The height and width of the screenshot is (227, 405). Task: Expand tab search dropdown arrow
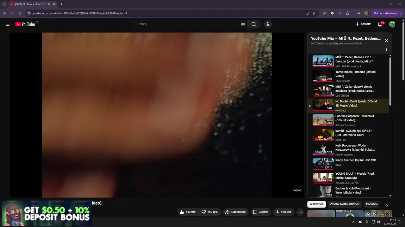pos(4,4)
